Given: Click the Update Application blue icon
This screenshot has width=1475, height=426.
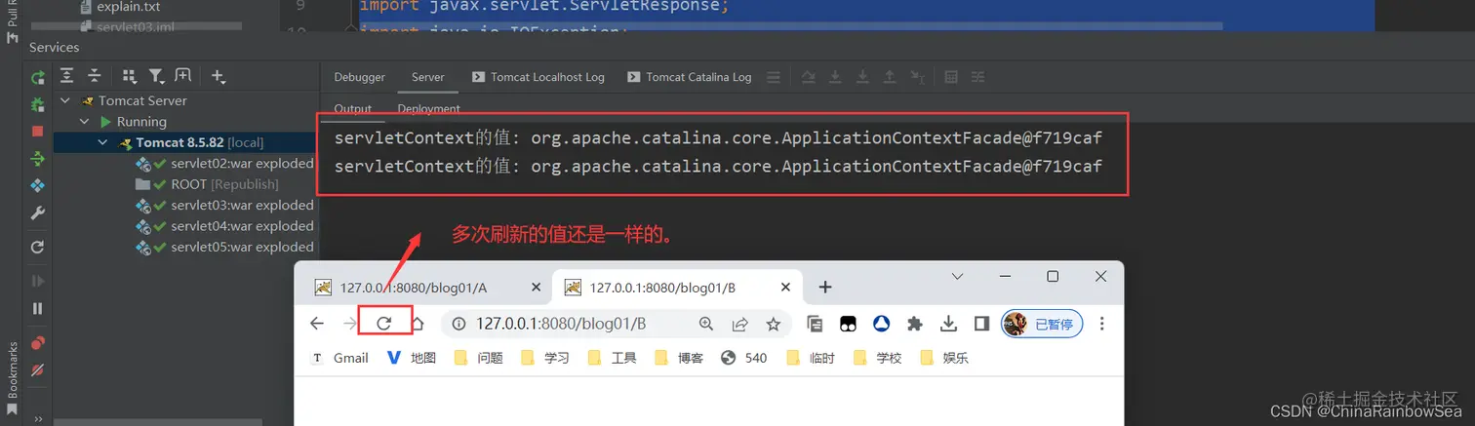Looking at the screenshot, I should tap(38, 185).
